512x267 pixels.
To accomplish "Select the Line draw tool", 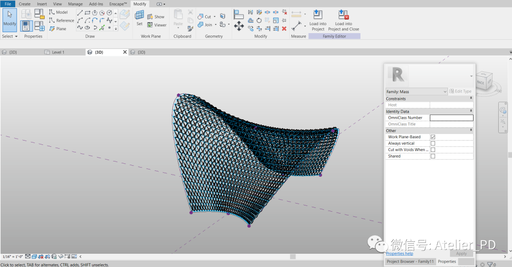I will [x=80, y=13].
